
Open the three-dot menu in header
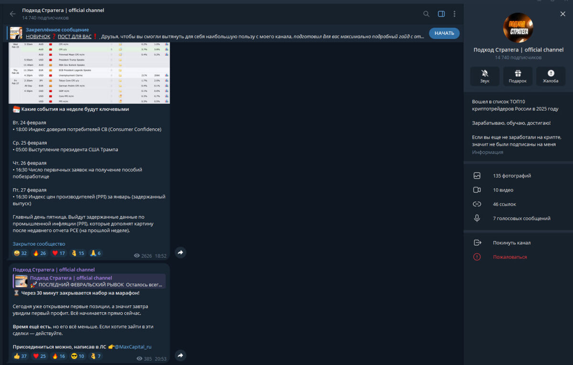click(x=455, y=14)
